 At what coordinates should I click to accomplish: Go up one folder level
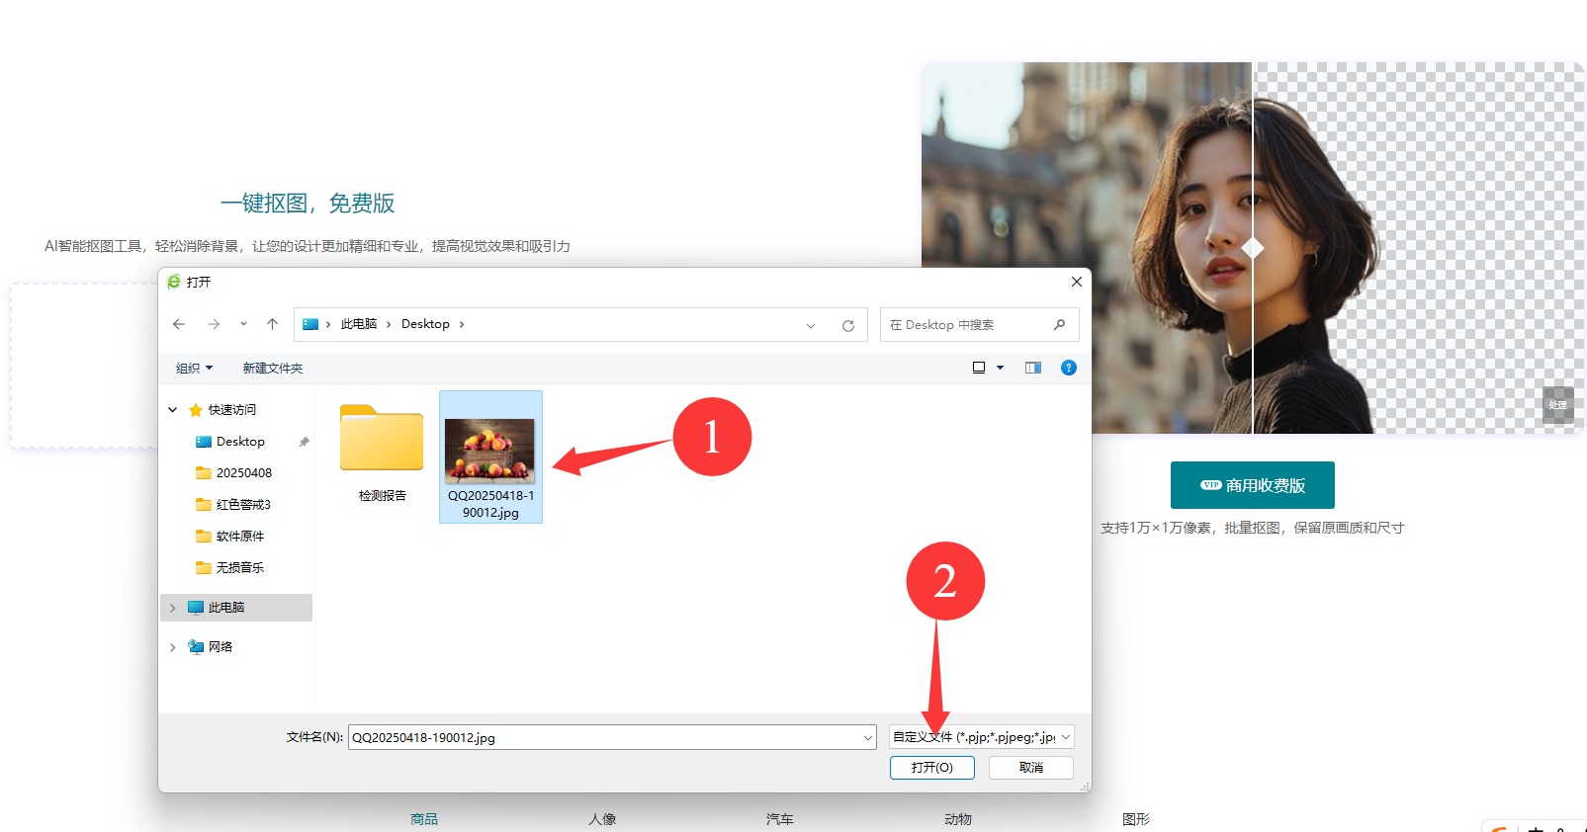273,324
